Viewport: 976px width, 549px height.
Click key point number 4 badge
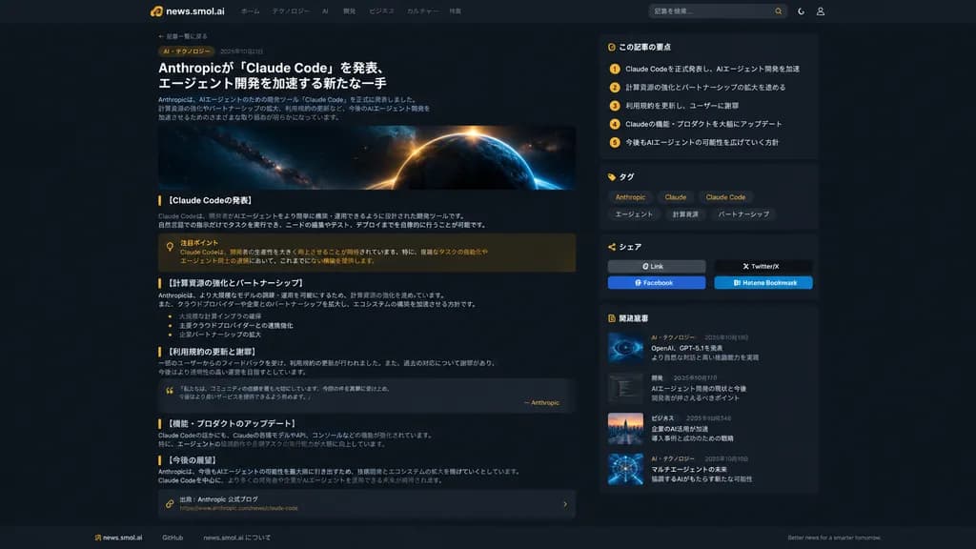tap(615, 124)
